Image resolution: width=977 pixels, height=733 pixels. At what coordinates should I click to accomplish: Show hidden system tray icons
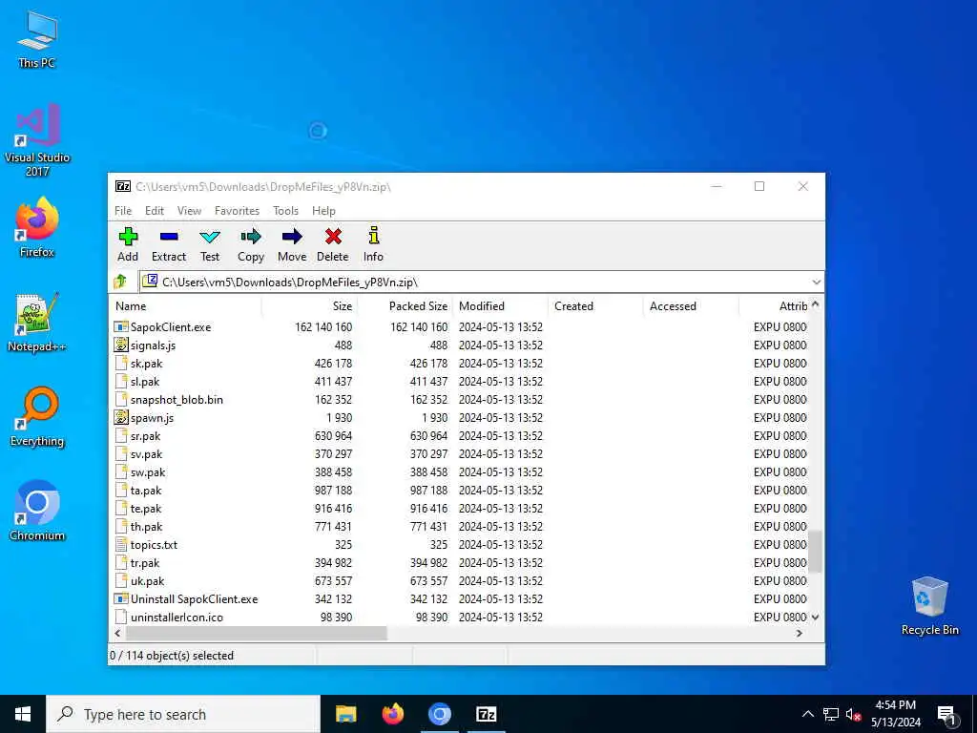[807, 714]
